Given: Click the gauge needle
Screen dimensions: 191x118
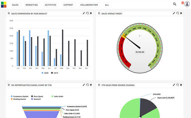Looking at the screenshot, I should [x=132, y=42].
